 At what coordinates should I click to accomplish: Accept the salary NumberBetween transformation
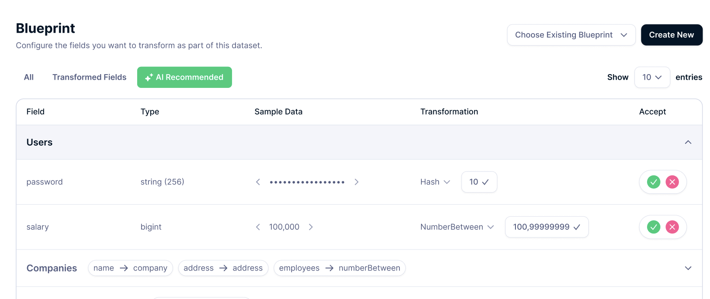[653, 227]
